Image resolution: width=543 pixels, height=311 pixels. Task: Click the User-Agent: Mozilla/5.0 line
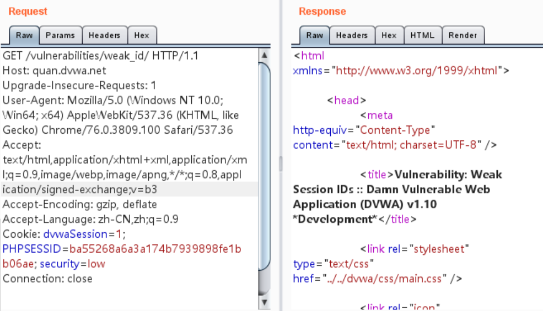coord(113,100)
